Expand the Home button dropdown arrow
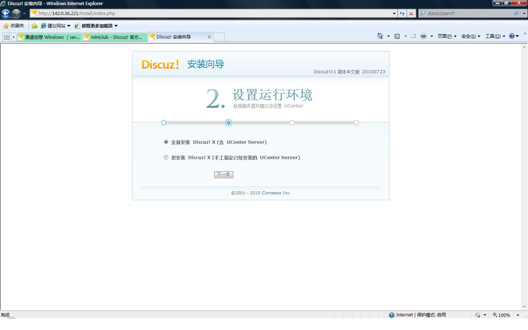The height and width of the screenshot is (330, 528). coord(388,36)
